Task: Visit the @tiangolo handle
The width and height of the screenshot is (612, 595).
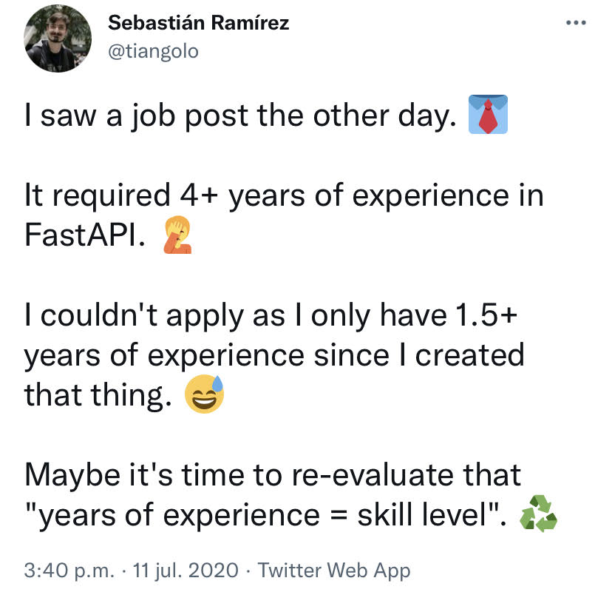Action: point(154,51)
